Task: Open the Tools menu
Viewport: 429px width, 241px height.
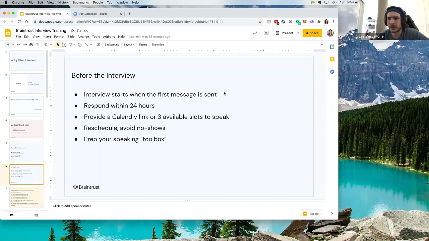Action: (x=96, y=37)
